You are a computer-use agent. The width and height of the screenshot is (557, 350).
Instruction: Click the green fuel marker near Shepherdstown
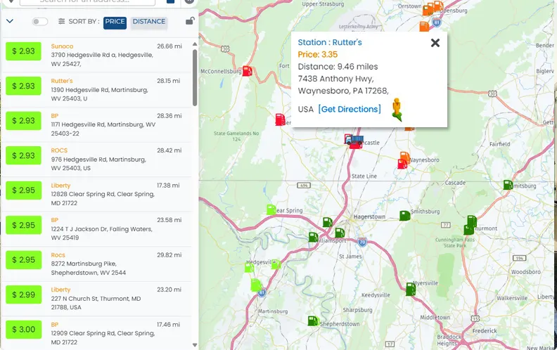tap(312, 320)
